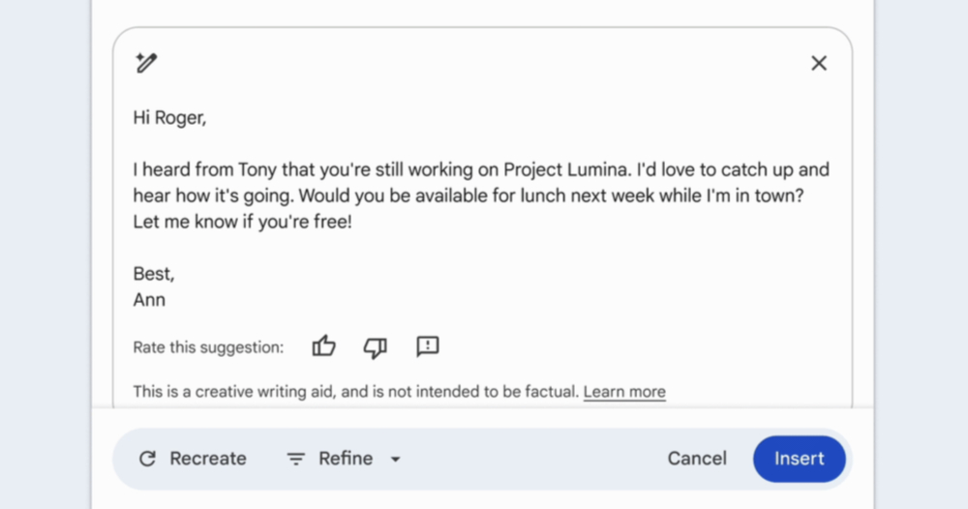Insert the draft into the email
Viewport: 968px width, 509px height.
799,459
